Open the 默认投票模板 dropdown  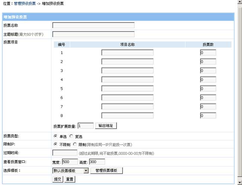(70, 171)
